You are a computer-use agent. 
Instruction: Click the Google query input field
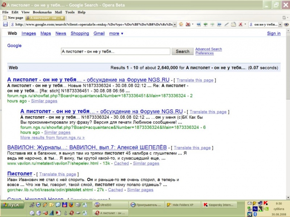click(x=115, y=51)
